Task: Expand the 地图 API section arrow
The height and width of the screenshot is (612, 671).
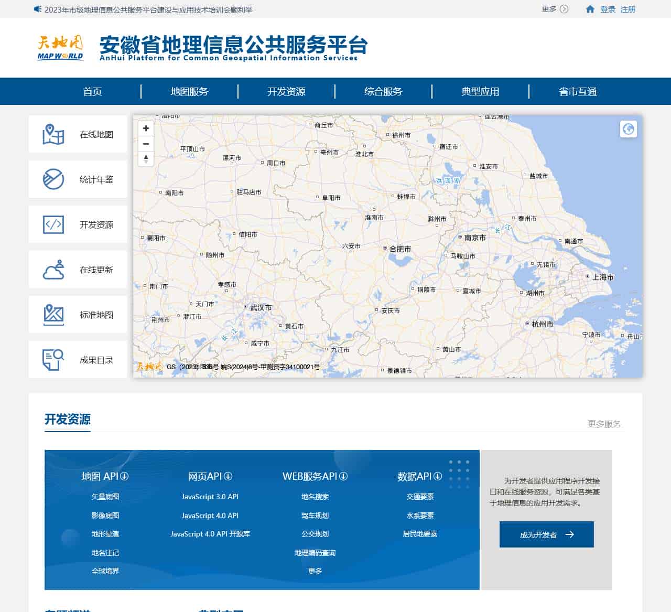Action: [124, 476]
